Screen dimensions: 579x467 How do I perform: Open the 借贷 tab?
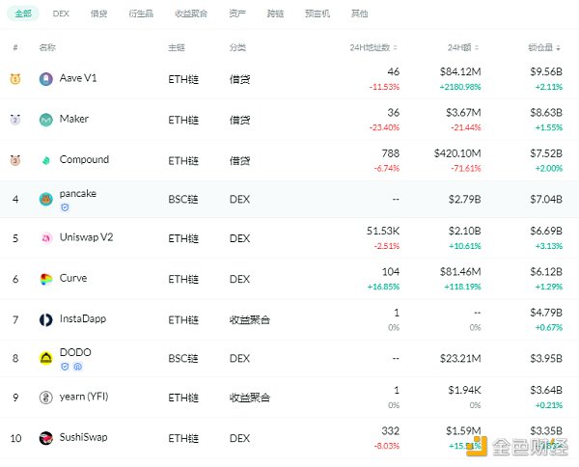coord(99,14)
